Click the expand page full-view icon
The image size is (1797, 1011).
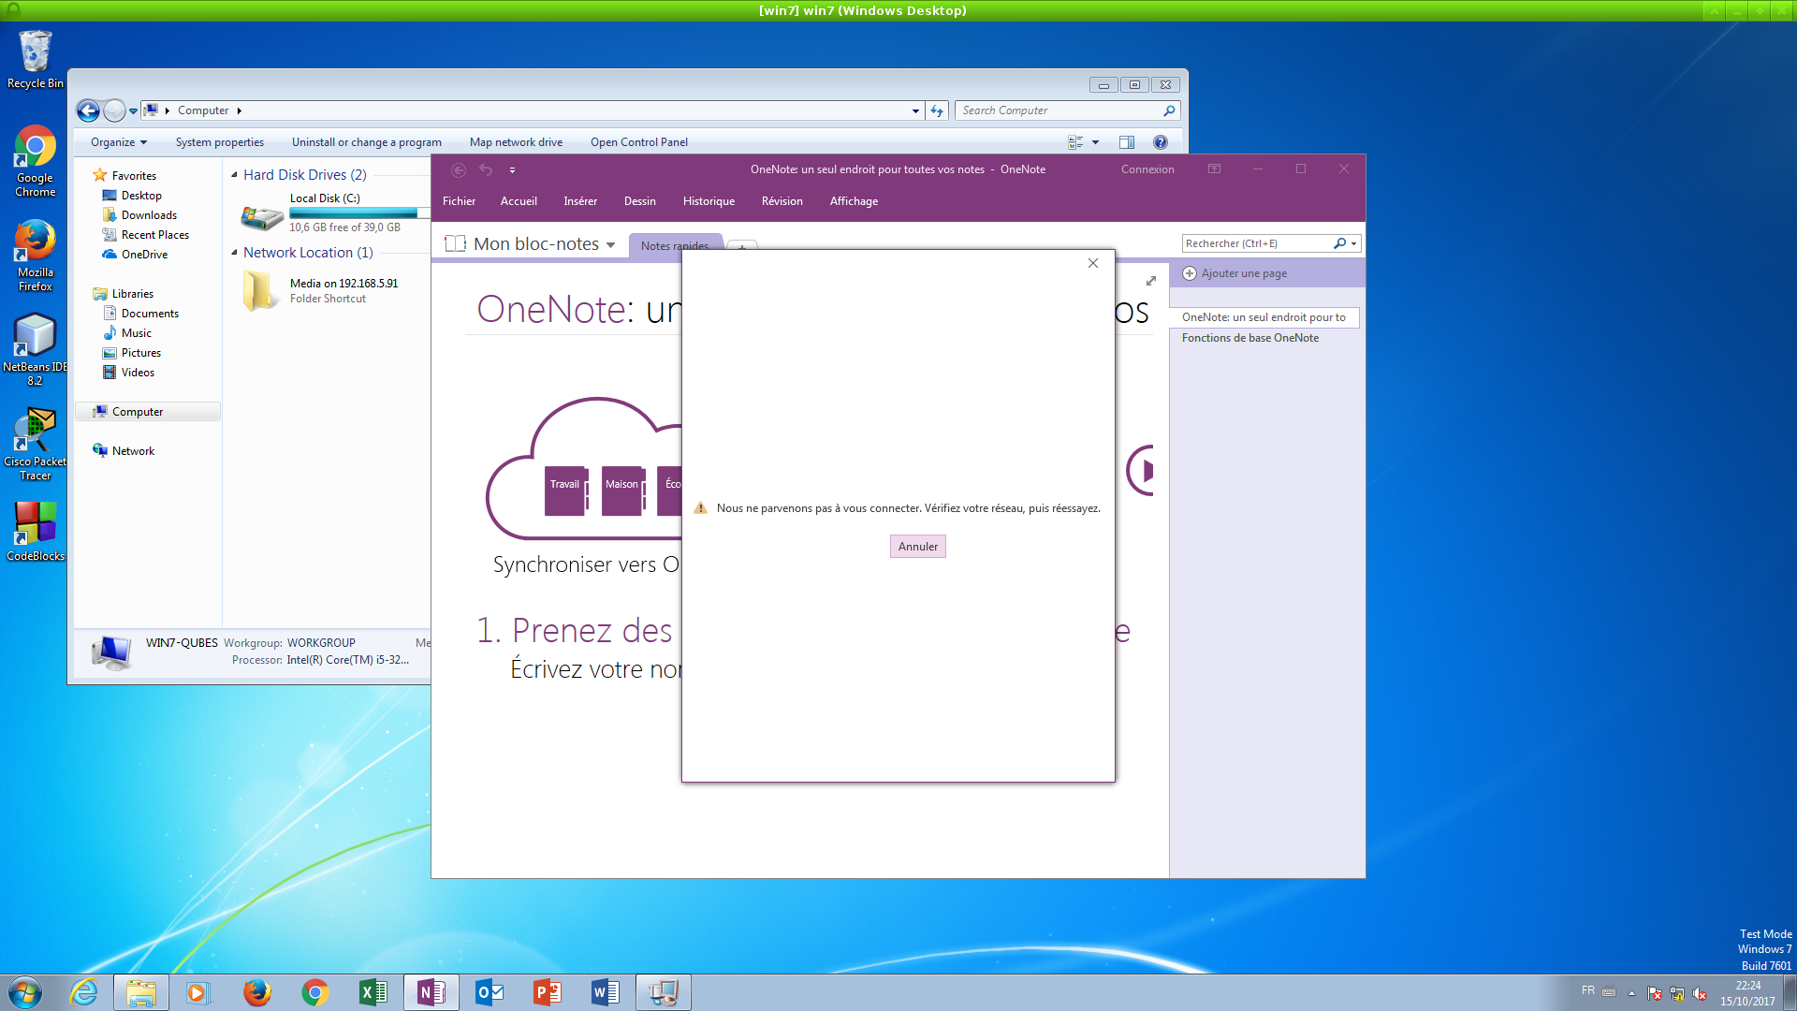point(1151,281)
